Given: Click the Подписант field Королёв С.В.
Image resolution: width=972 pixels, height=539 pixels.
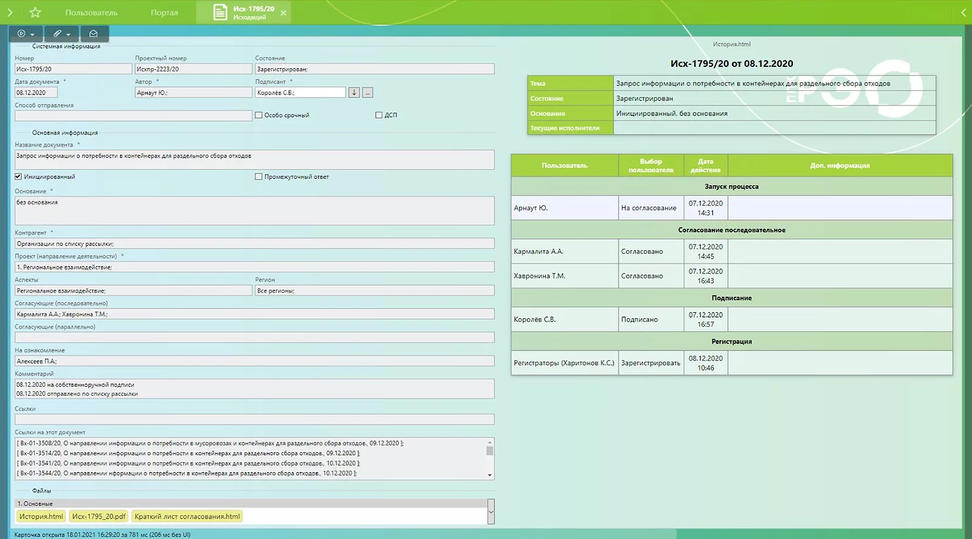Looking at the screenshot, I should point(300,92).
